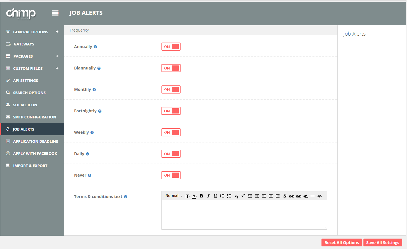
Task: Apply italic formatting in editor toolbar
Action: click(x=208, y=196)
